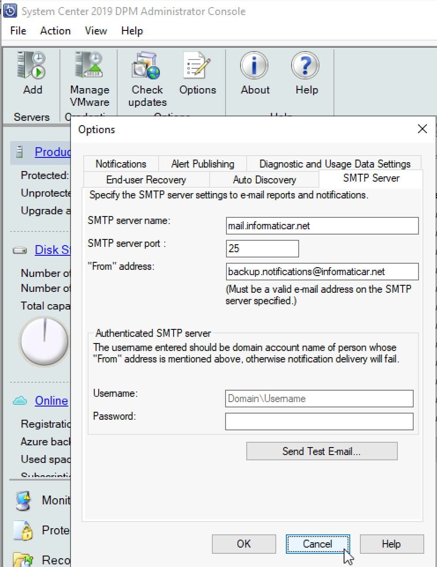Open the File menu
Image resolution: width=437 pixels, height=567 pixels.
point(18,31)
